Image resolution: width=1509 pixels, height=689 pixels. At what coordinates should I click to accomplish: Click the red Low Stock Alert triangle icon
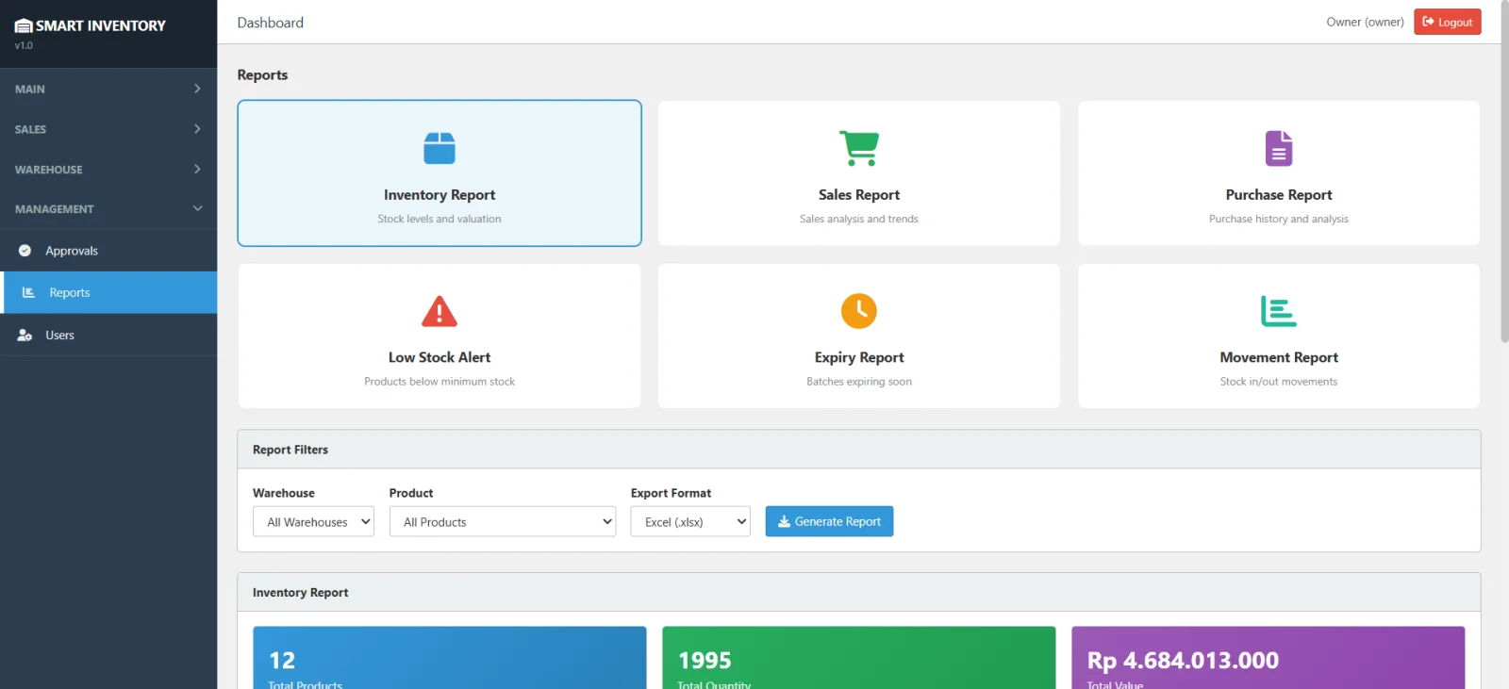pos(439,311)
